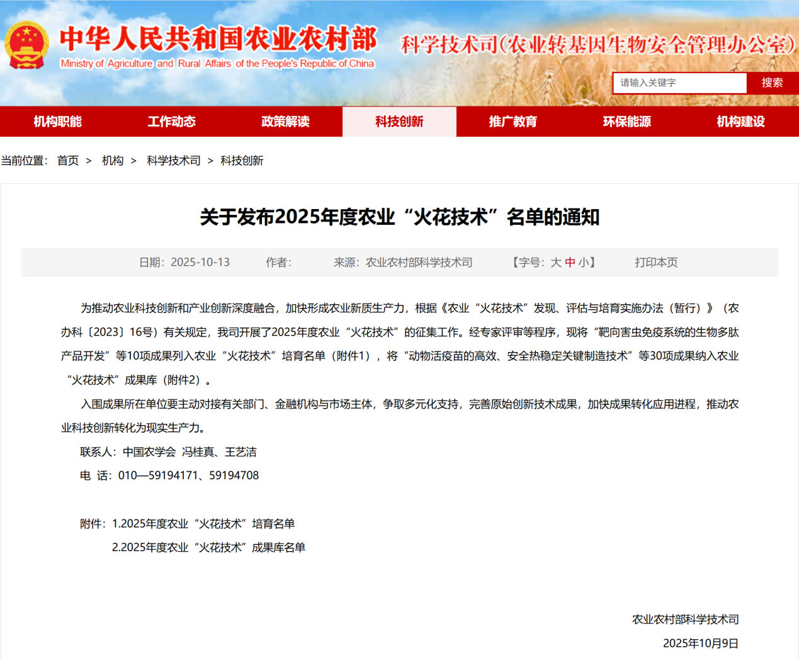Click 首页 in the breadcrumb

pos(68,161)
